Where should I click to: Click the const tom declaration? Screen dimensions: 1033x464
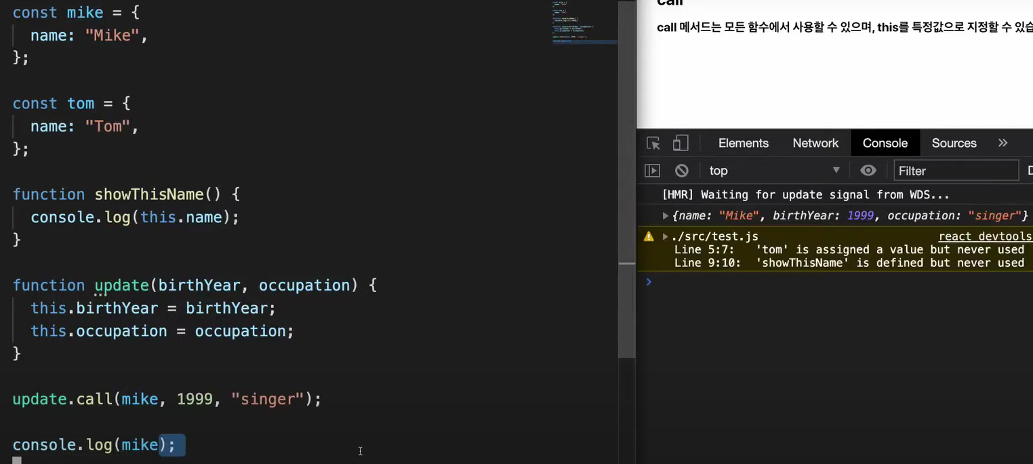point(71,104)
